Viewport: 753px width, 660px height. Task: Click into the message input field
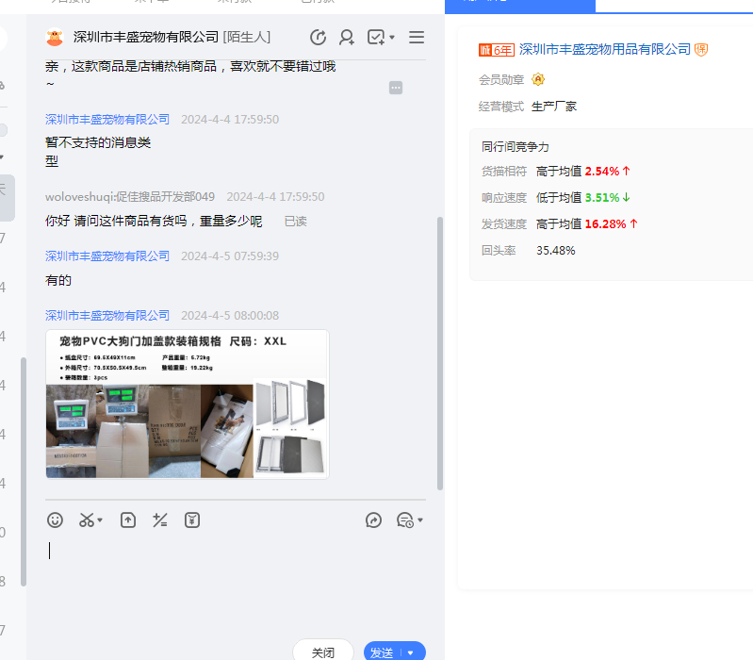tap(236, 575)
